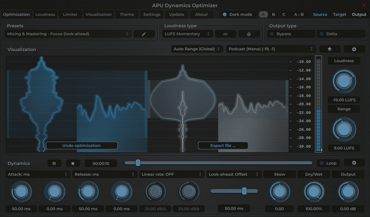370x217 pixels.
Task: Click the Export file button
Action: [x=223, y=145]
